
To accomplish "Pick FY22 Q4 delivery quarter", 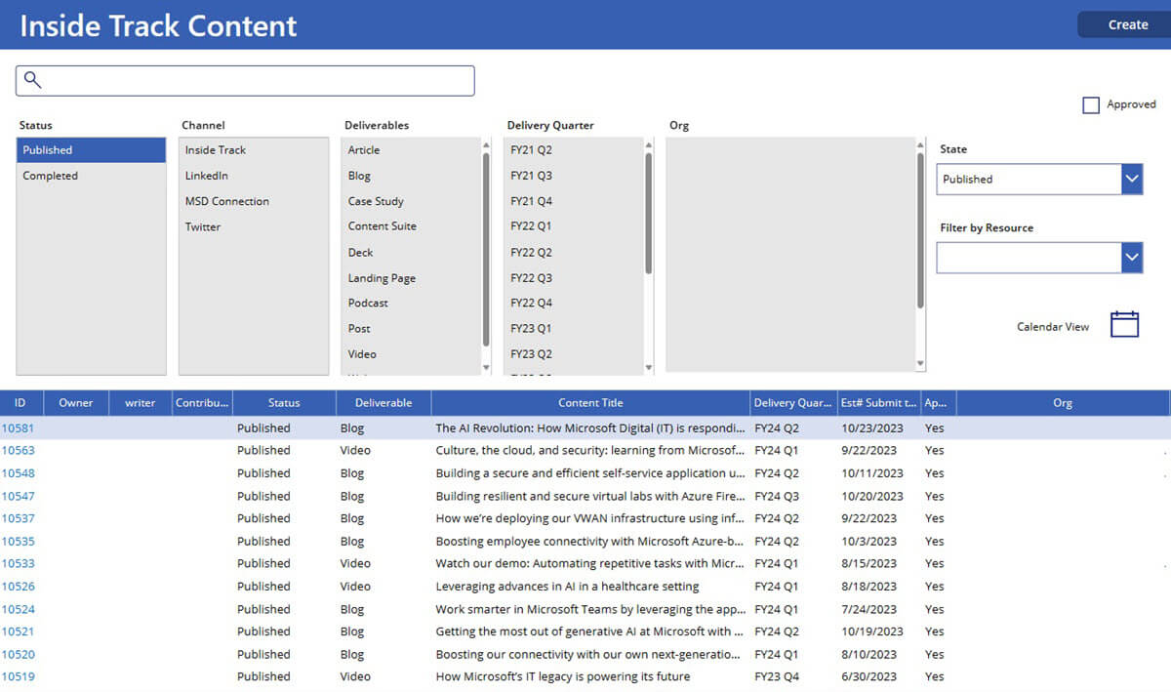I will pyautogui.click(x=574, y=303).
